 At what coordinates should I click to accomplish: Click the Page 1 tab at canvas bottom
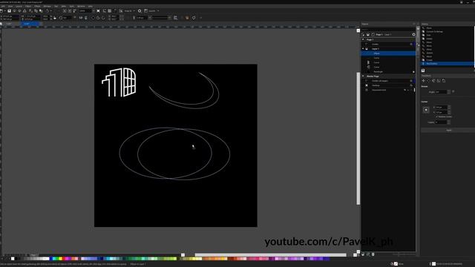click(x=33, y=255)
